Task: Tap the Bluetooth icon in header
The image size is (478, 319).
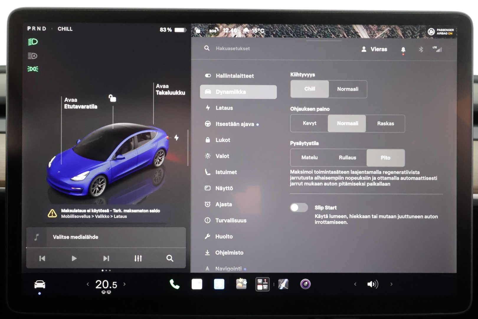Action: coord(421,49)
